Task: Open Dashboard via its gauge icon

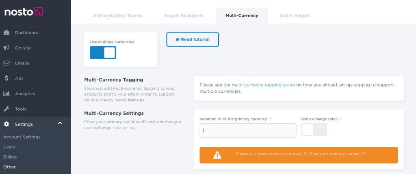Action: coord(6,32)
